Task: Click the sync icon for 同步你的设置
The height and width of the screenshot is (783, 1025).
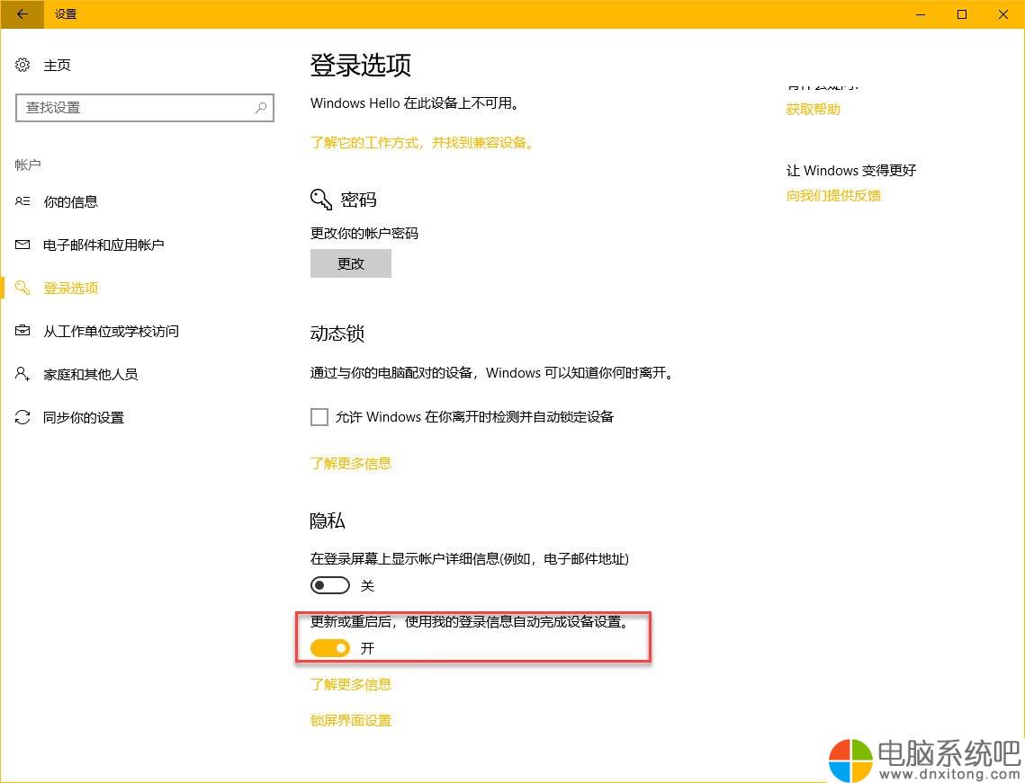Action: (22, 416)
